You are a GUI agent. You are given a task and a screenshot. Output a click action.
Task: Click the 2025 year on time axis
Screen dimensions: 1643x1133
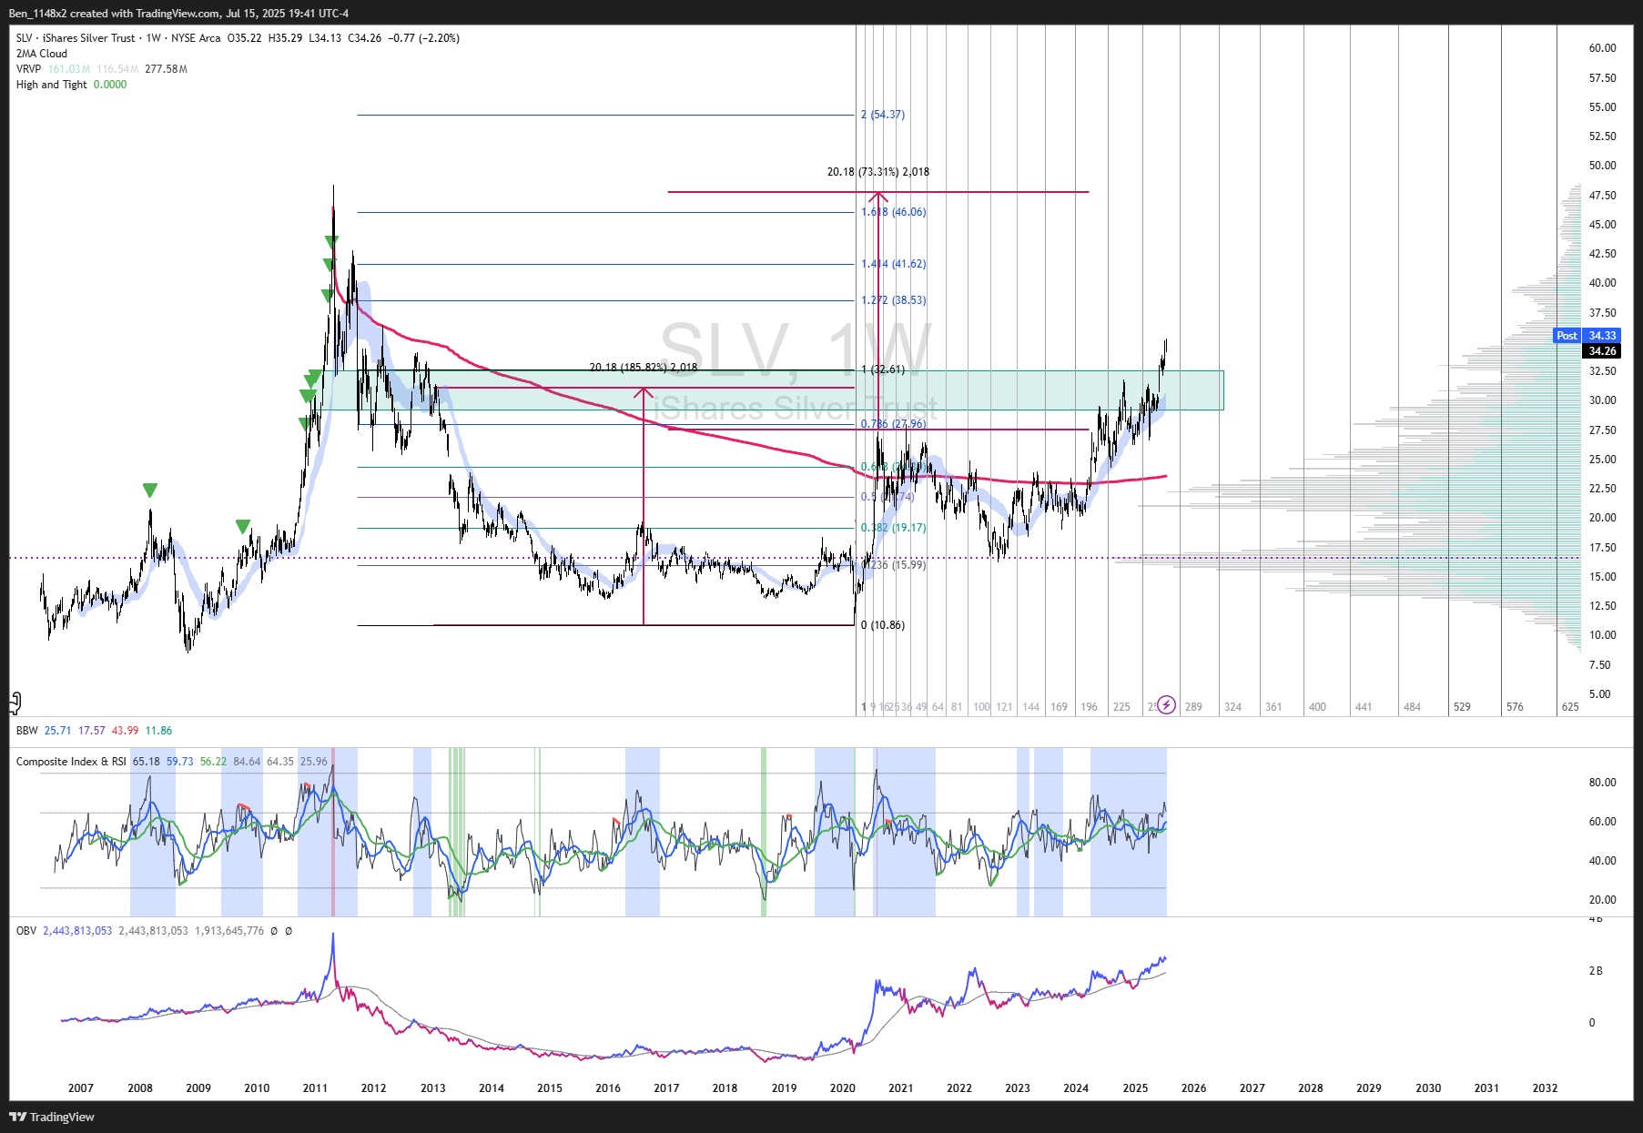(x=1135, y=1088)
